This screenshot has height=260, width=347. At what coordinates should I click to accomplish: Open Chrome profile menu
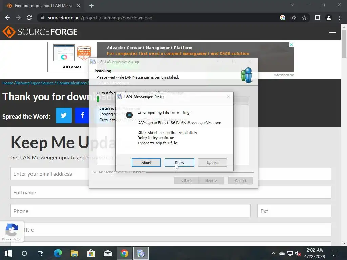[x=329, y=18]
